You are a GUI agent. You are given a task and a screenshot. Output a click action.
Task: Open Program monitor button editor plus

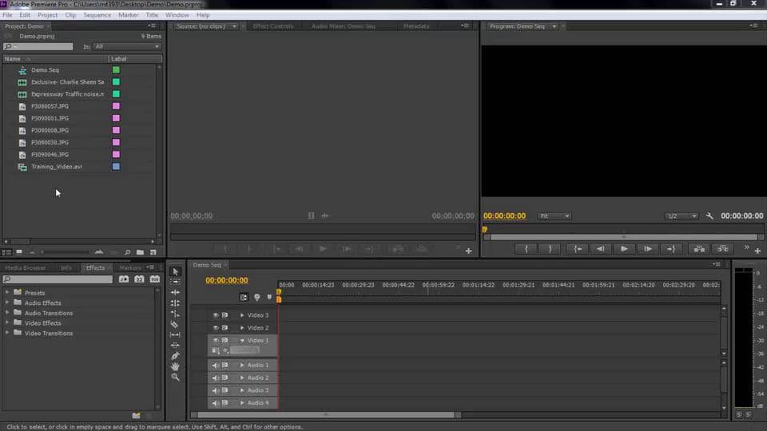(757, 251)
